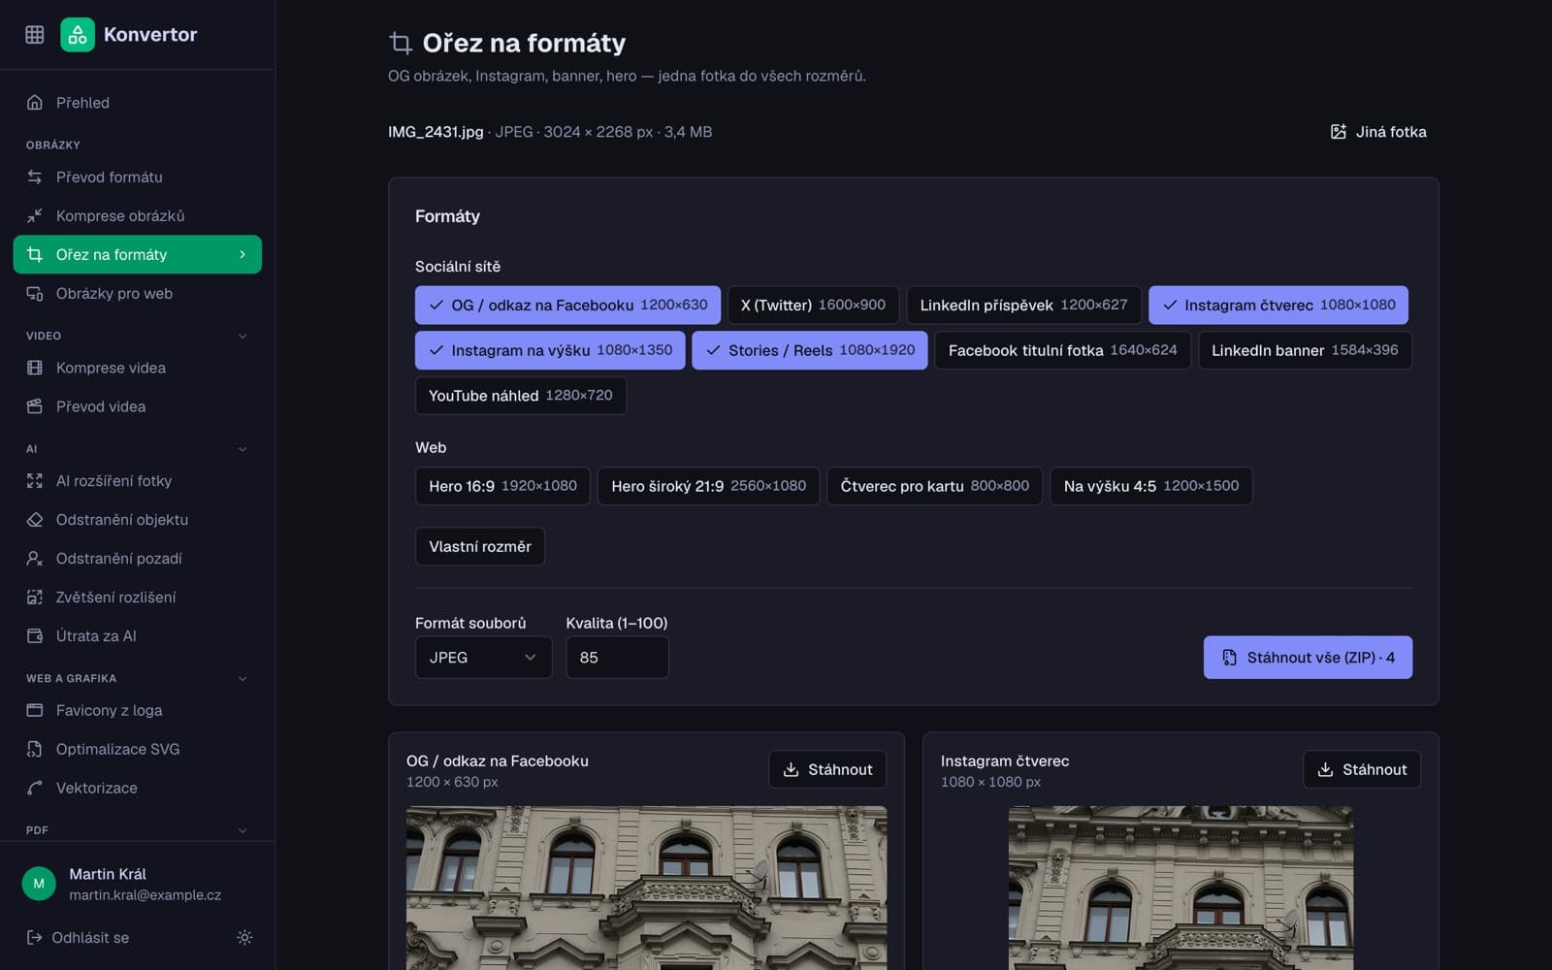Click the home icon beside Přehled
The height and width of the screenshot is (970, 1552).
tap(35, 102)
